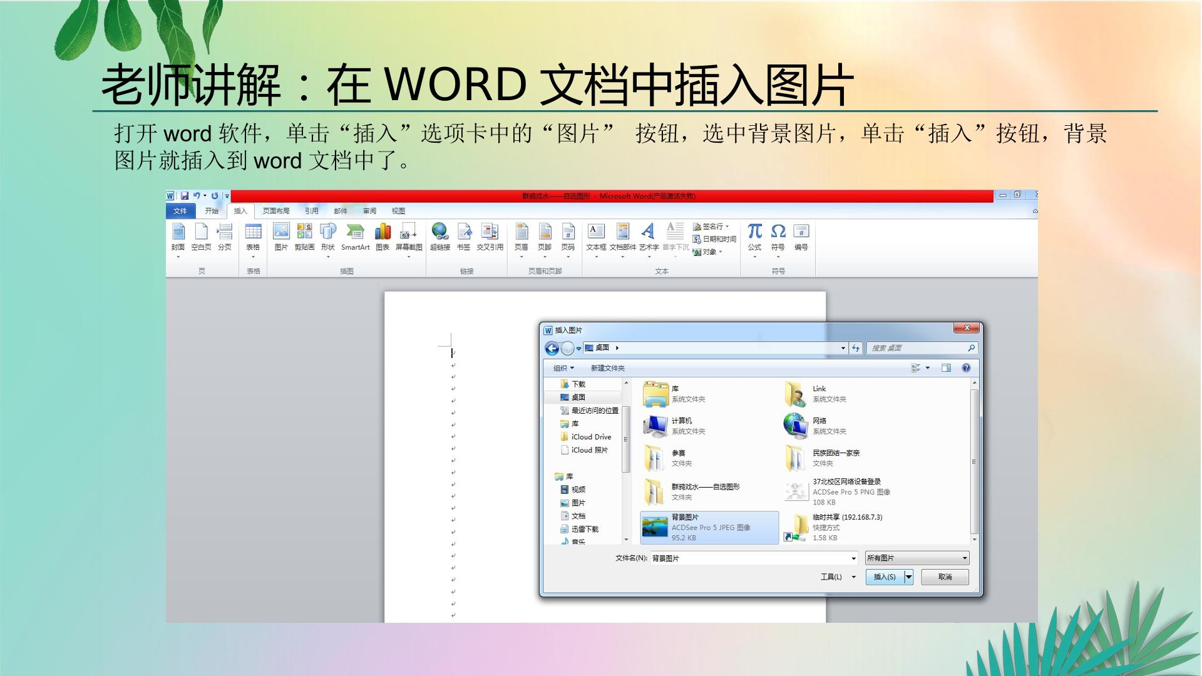Screen dimensions: 1202x676
Task: Click the 新建文件夹 button
Action: tap(607, 368)
